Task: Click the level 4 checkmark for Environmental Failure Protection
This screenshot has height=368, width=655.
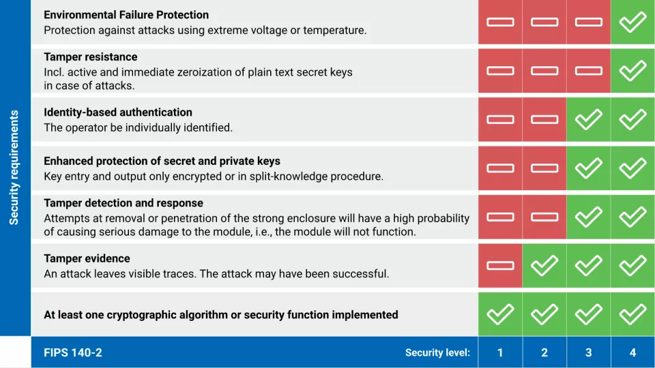Action: click(x=632, y=22)
